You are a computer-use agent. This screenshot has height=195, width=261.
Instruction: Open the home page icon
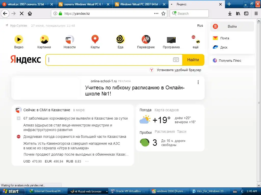pos(30,13)
